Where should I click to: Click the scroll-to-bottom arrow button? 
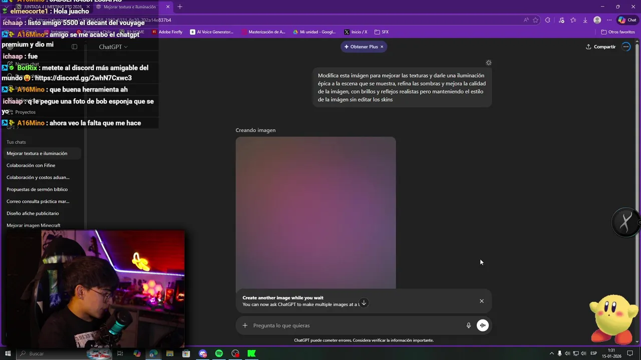coord(364,302)
